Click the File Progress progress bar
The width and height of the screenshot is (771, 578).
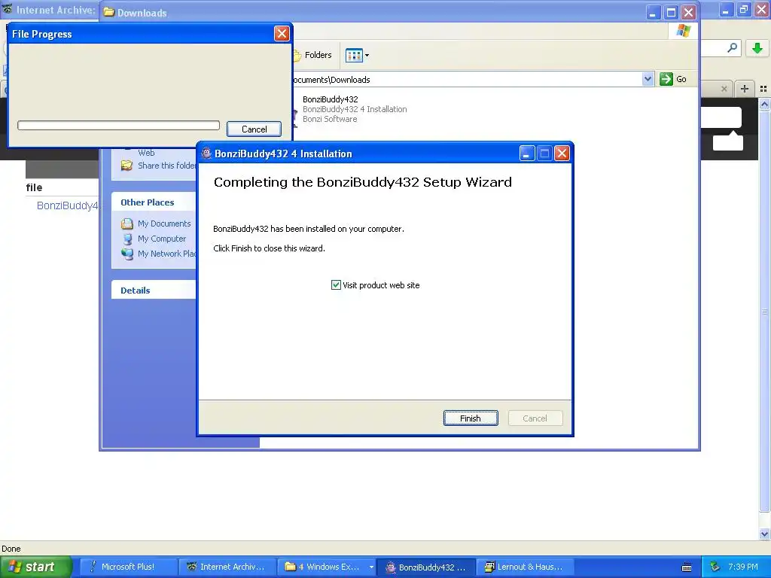[x=118, y=126]
